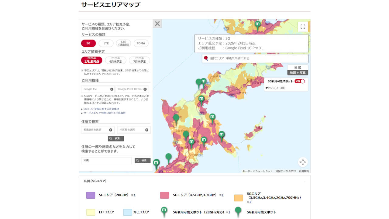Click the 検索 search button
Viewport: 389px width, 219px height.
point(116,139)
